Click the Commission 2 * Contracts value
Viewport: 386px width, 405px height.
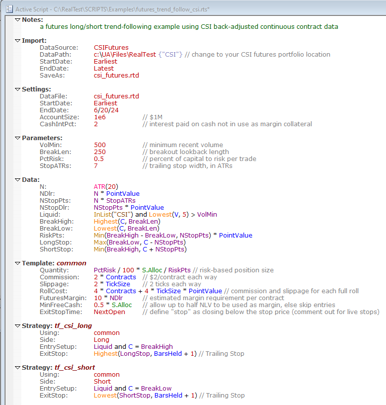pos(115,277)
